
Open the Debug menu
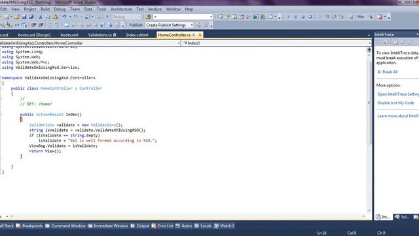coord(60,9)
